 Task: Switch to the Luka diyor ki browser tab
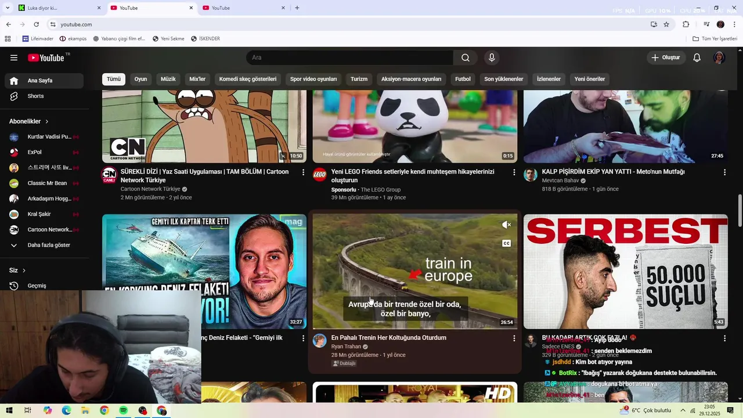[x=58, y=8]
